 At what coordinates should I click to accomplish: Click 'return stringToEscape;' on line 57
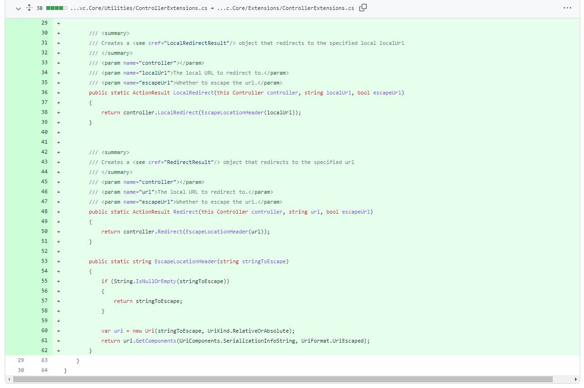[x=148, y=301]
